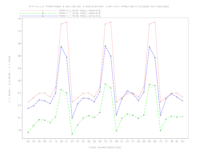199x154 pixels.
Task: Click the blue triangle data point at hour 42
Action: pyautogui.click(x=105, y=46)
